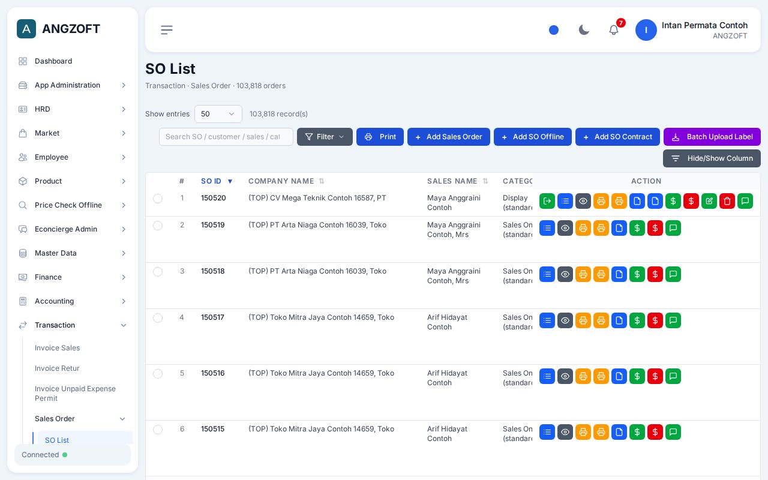Open the hamburger menu in the header
This screenshot has width=768, height=480.
(167, 30)
